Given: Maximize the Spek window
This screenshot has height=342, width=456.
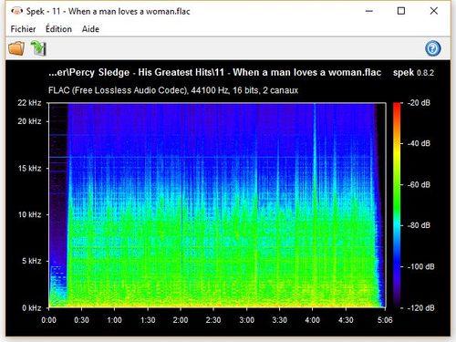Looking at the screenshot, I should tap(401, 11).
